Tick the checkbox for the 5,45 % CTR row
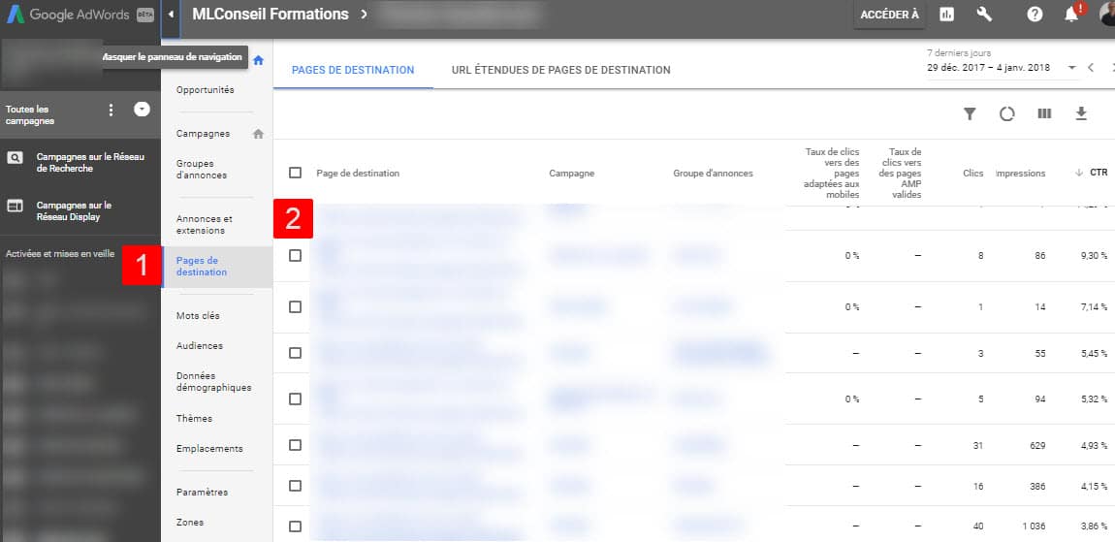Screen dimensions: 1115x542 point(295,354)
